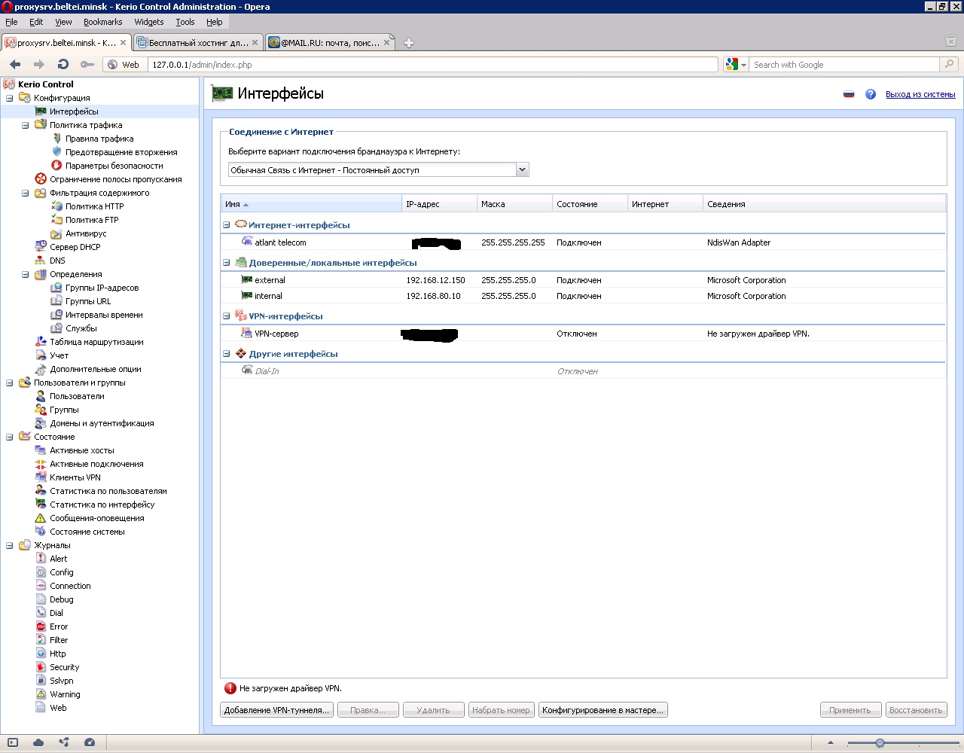Open the Сервер DHCP sidebar item
Viewport: 964px width, 753px height.
click(x=75, y=247)
